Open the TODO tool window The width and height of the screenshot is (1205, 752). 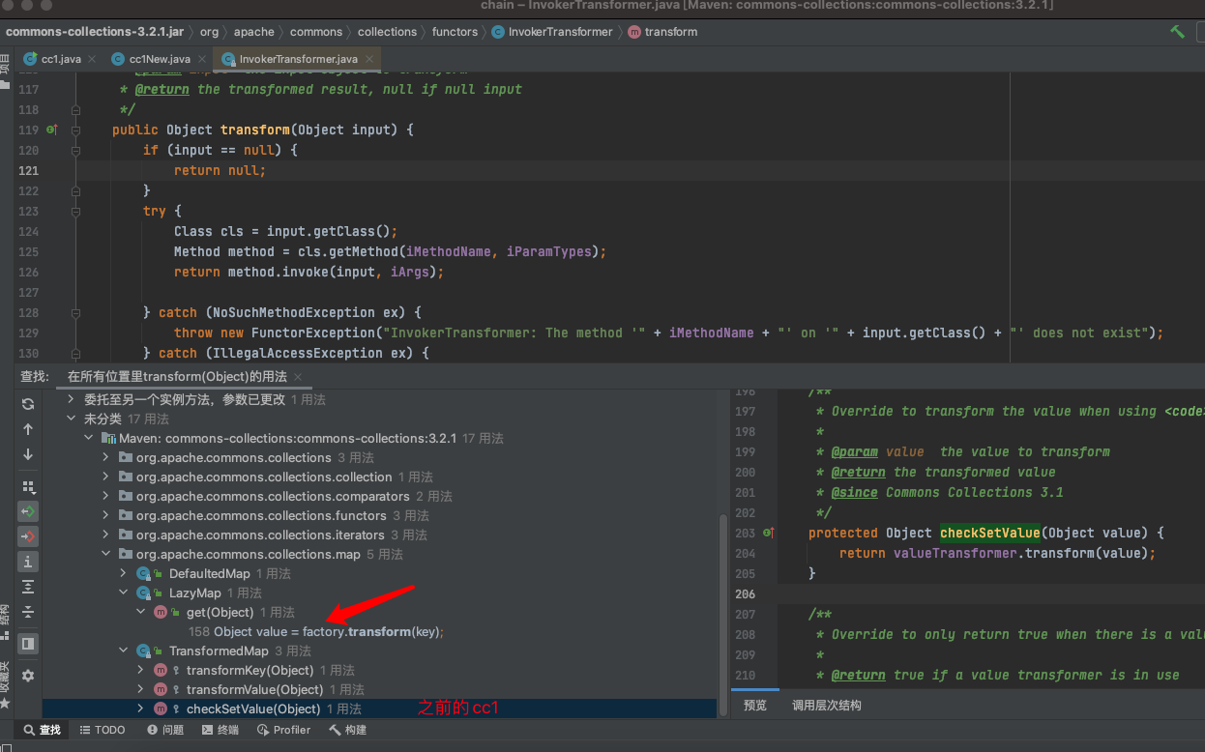103,730
